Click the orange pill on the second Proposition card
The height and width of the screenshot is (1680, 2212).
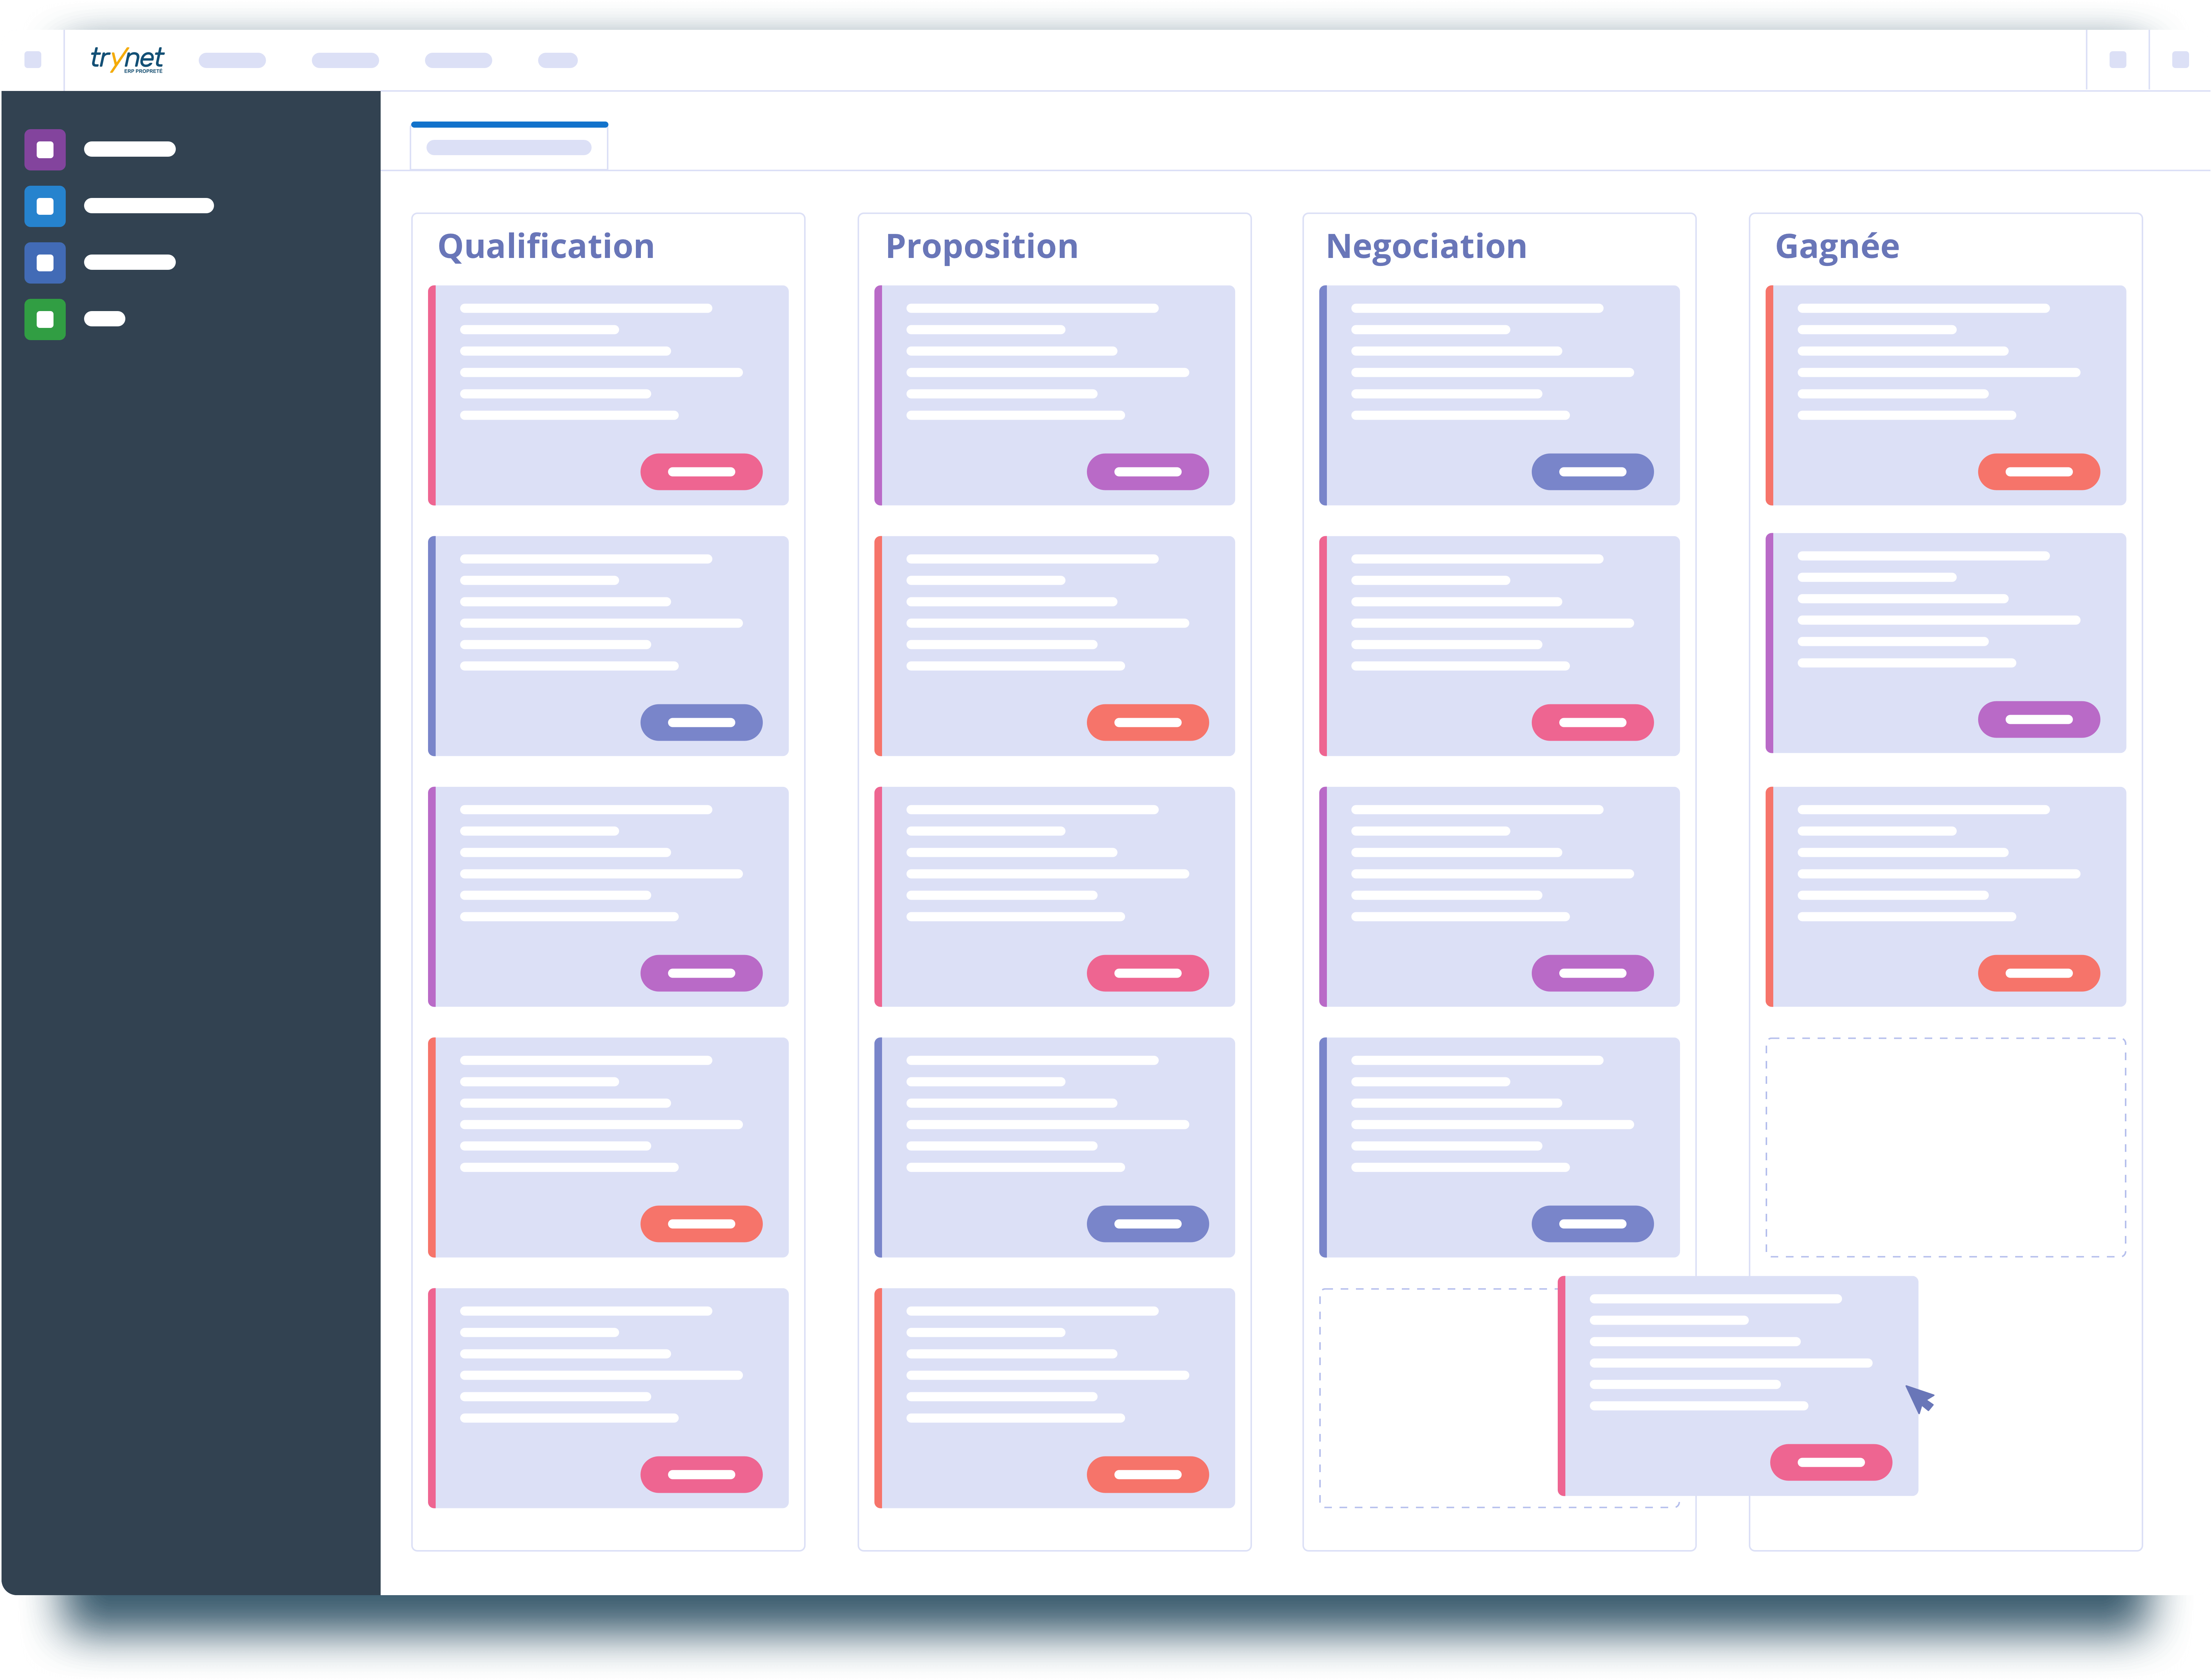[1148, 722]
